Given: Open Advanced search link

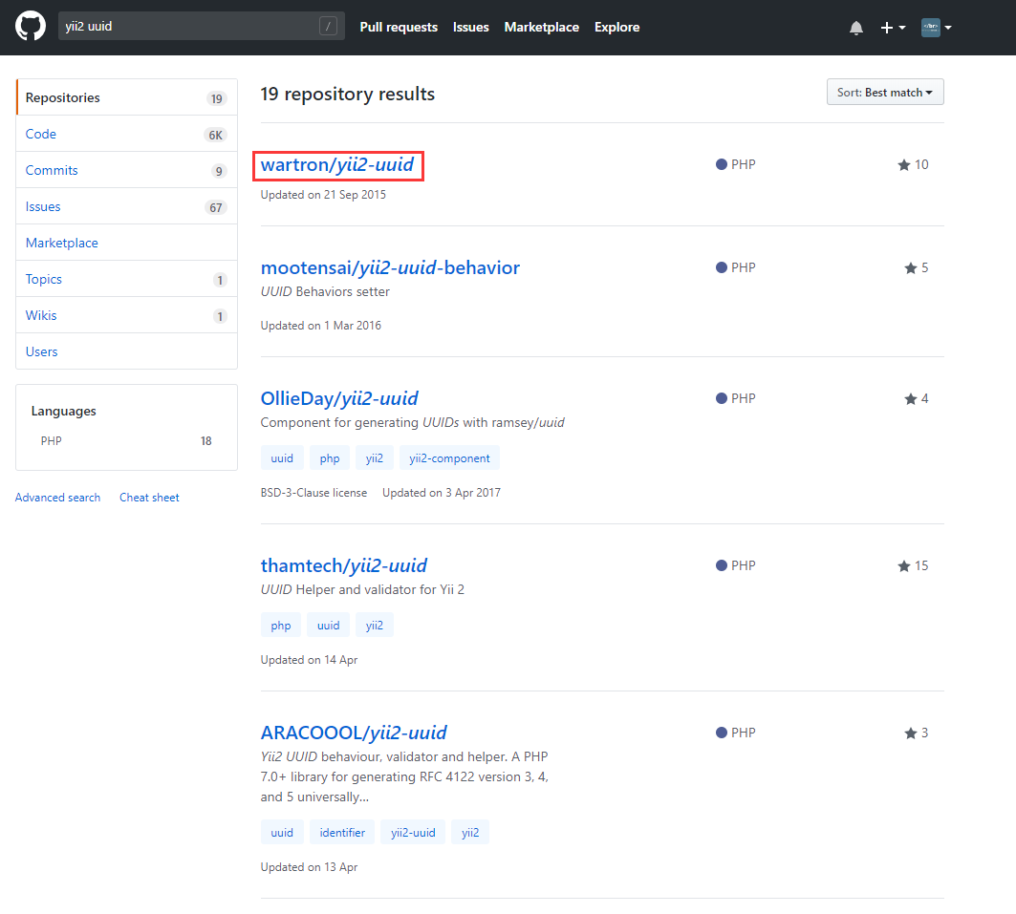Looking at the screenshot, I should (x=57, y=498).
